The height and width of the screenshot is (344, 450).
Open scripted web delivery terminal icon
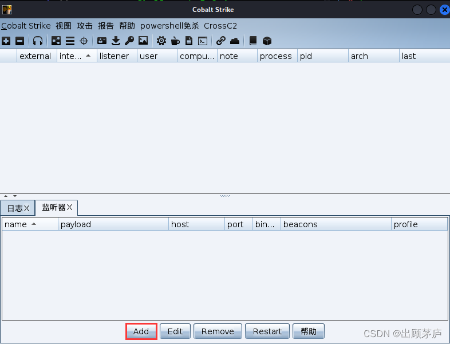coord(203,41)
